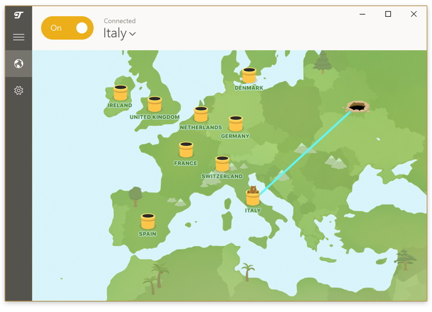Click the Ireland tunnel icon
This screenshot has width=432, height=312.
(x=120, y=93)
